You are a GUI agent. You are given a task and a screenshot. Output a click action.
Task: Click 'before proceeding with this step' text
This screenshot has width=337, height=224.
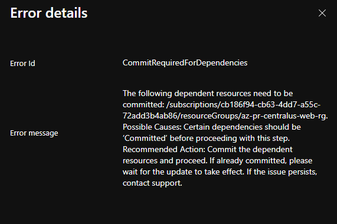[x=230, y=138]
